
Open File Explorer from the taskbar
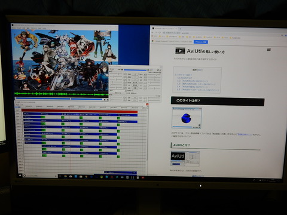click(65, 176)
